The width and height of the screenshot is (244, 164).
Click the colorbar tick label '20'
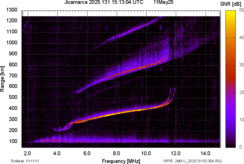point(241,92)
